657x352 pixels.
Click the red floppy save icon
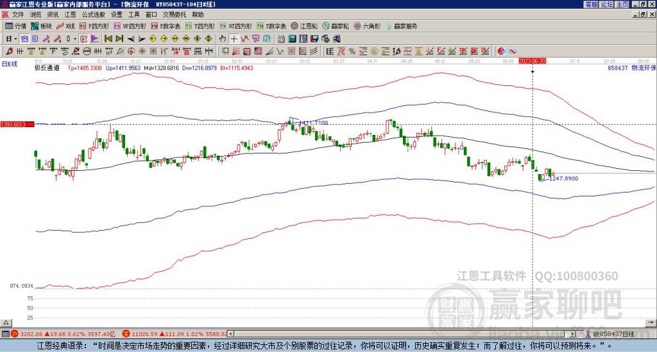tap(314, 39)
